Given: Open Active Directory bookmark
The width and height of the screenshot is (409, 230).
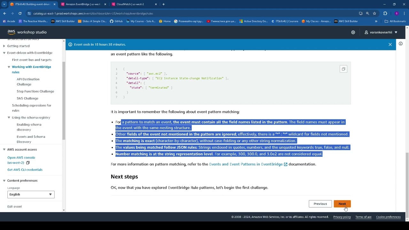Looking at the screenshot, I should (253, 21).
